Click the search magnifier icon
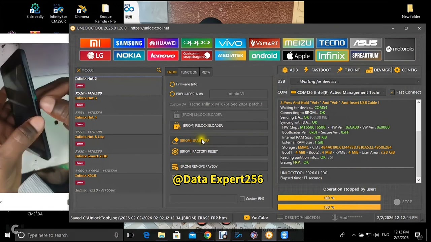 point(159,70)
